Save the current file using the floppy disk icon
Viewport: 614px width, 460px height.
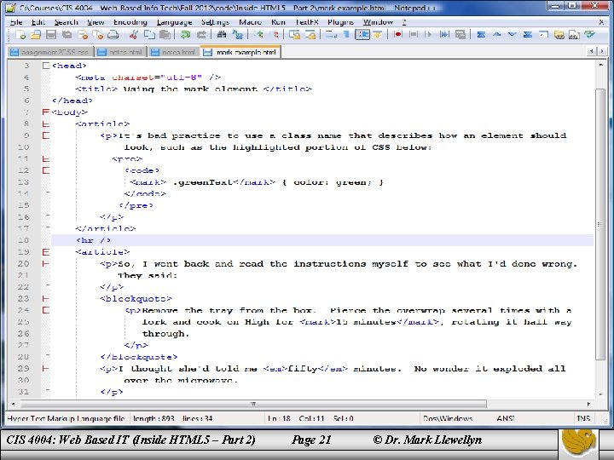click(51, 35)
